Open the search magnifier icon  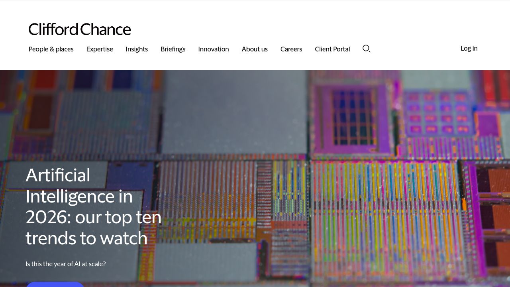[x=367, y=49]
